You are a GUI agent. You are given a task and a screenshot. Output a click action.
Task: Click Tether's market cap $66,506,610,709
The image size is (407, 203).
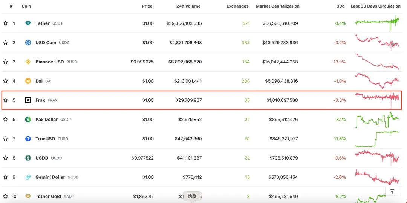280,23
